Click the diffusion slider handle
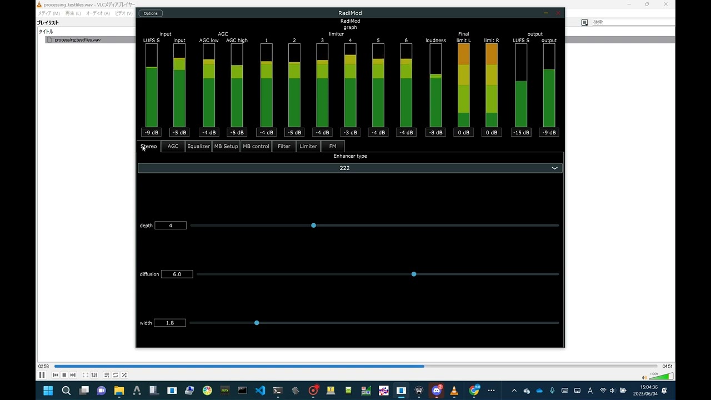Screen dimensions: 711x400 click(x=414, y=274)
